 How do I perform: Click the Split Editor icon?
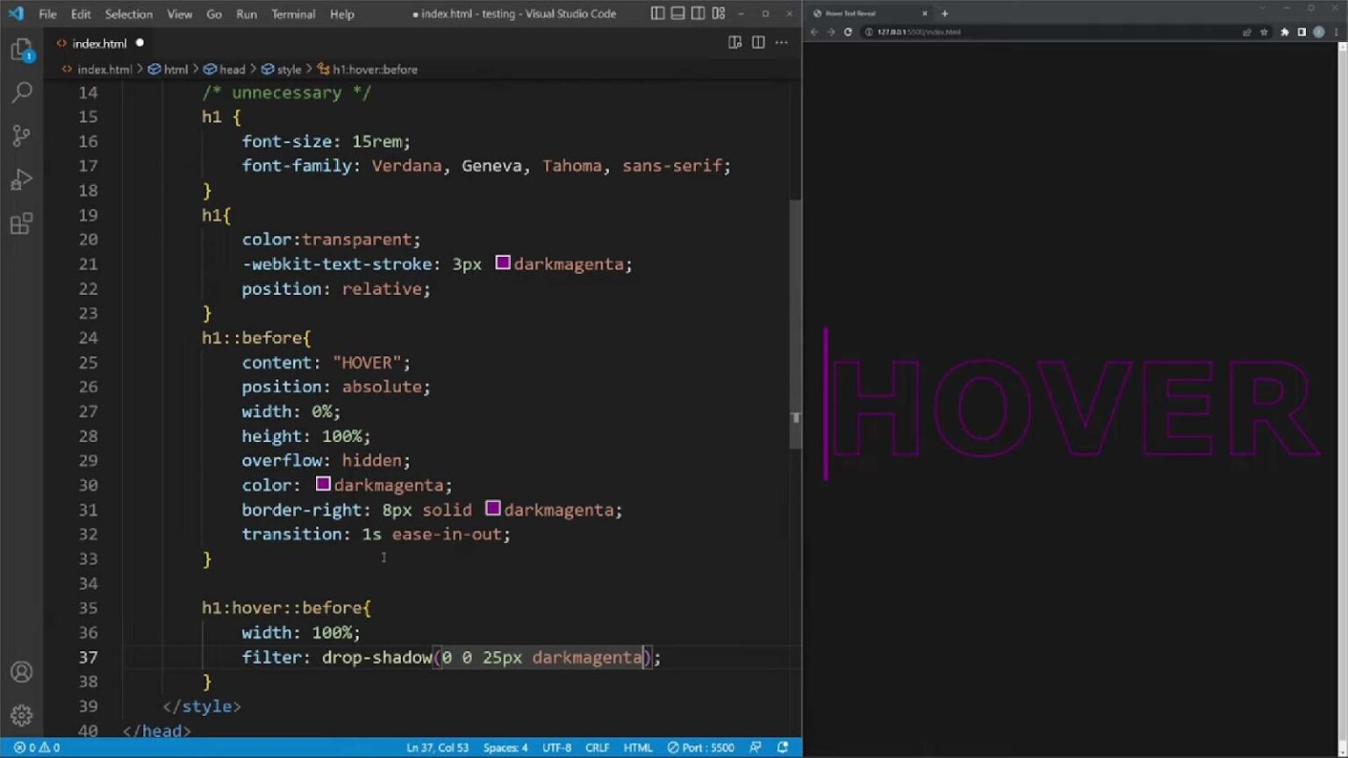[757, 42]
